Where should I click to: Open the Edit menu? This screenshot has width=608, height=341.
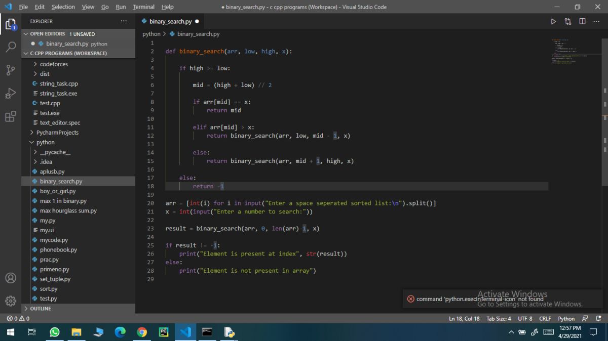[40, 7]
